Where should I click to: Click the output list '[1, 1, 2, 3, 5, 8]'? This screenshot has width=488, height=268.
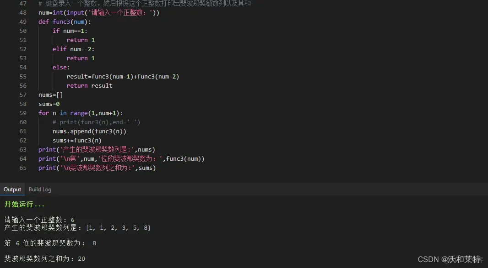pyautogui.click(x=118, y=228)
